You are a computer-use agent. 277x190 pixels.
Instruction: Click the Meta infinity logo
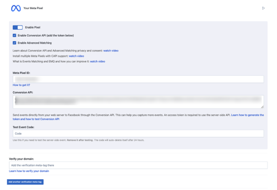tap(16, 8)
